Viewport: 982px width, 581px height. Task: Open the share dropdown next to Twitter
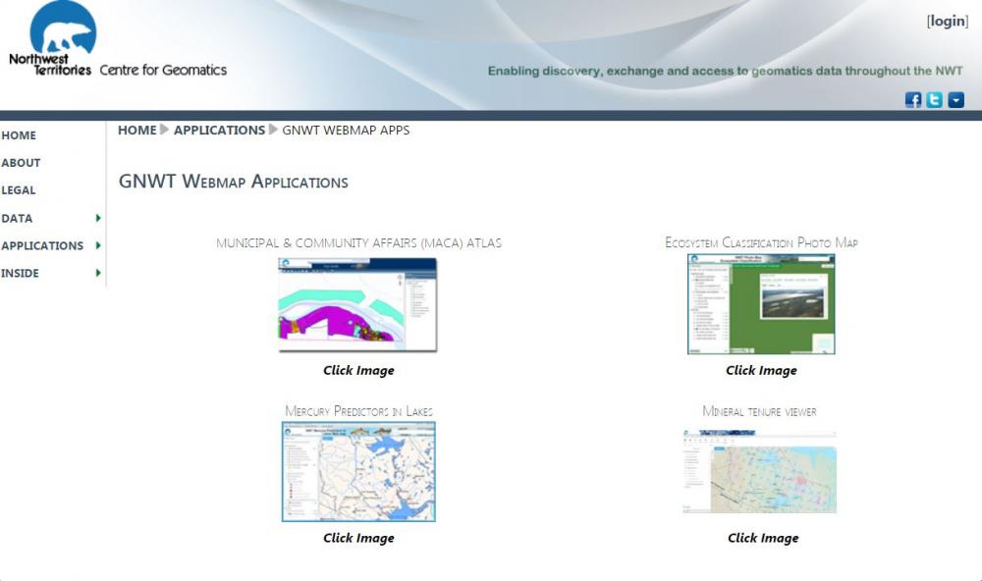(955, 100)
